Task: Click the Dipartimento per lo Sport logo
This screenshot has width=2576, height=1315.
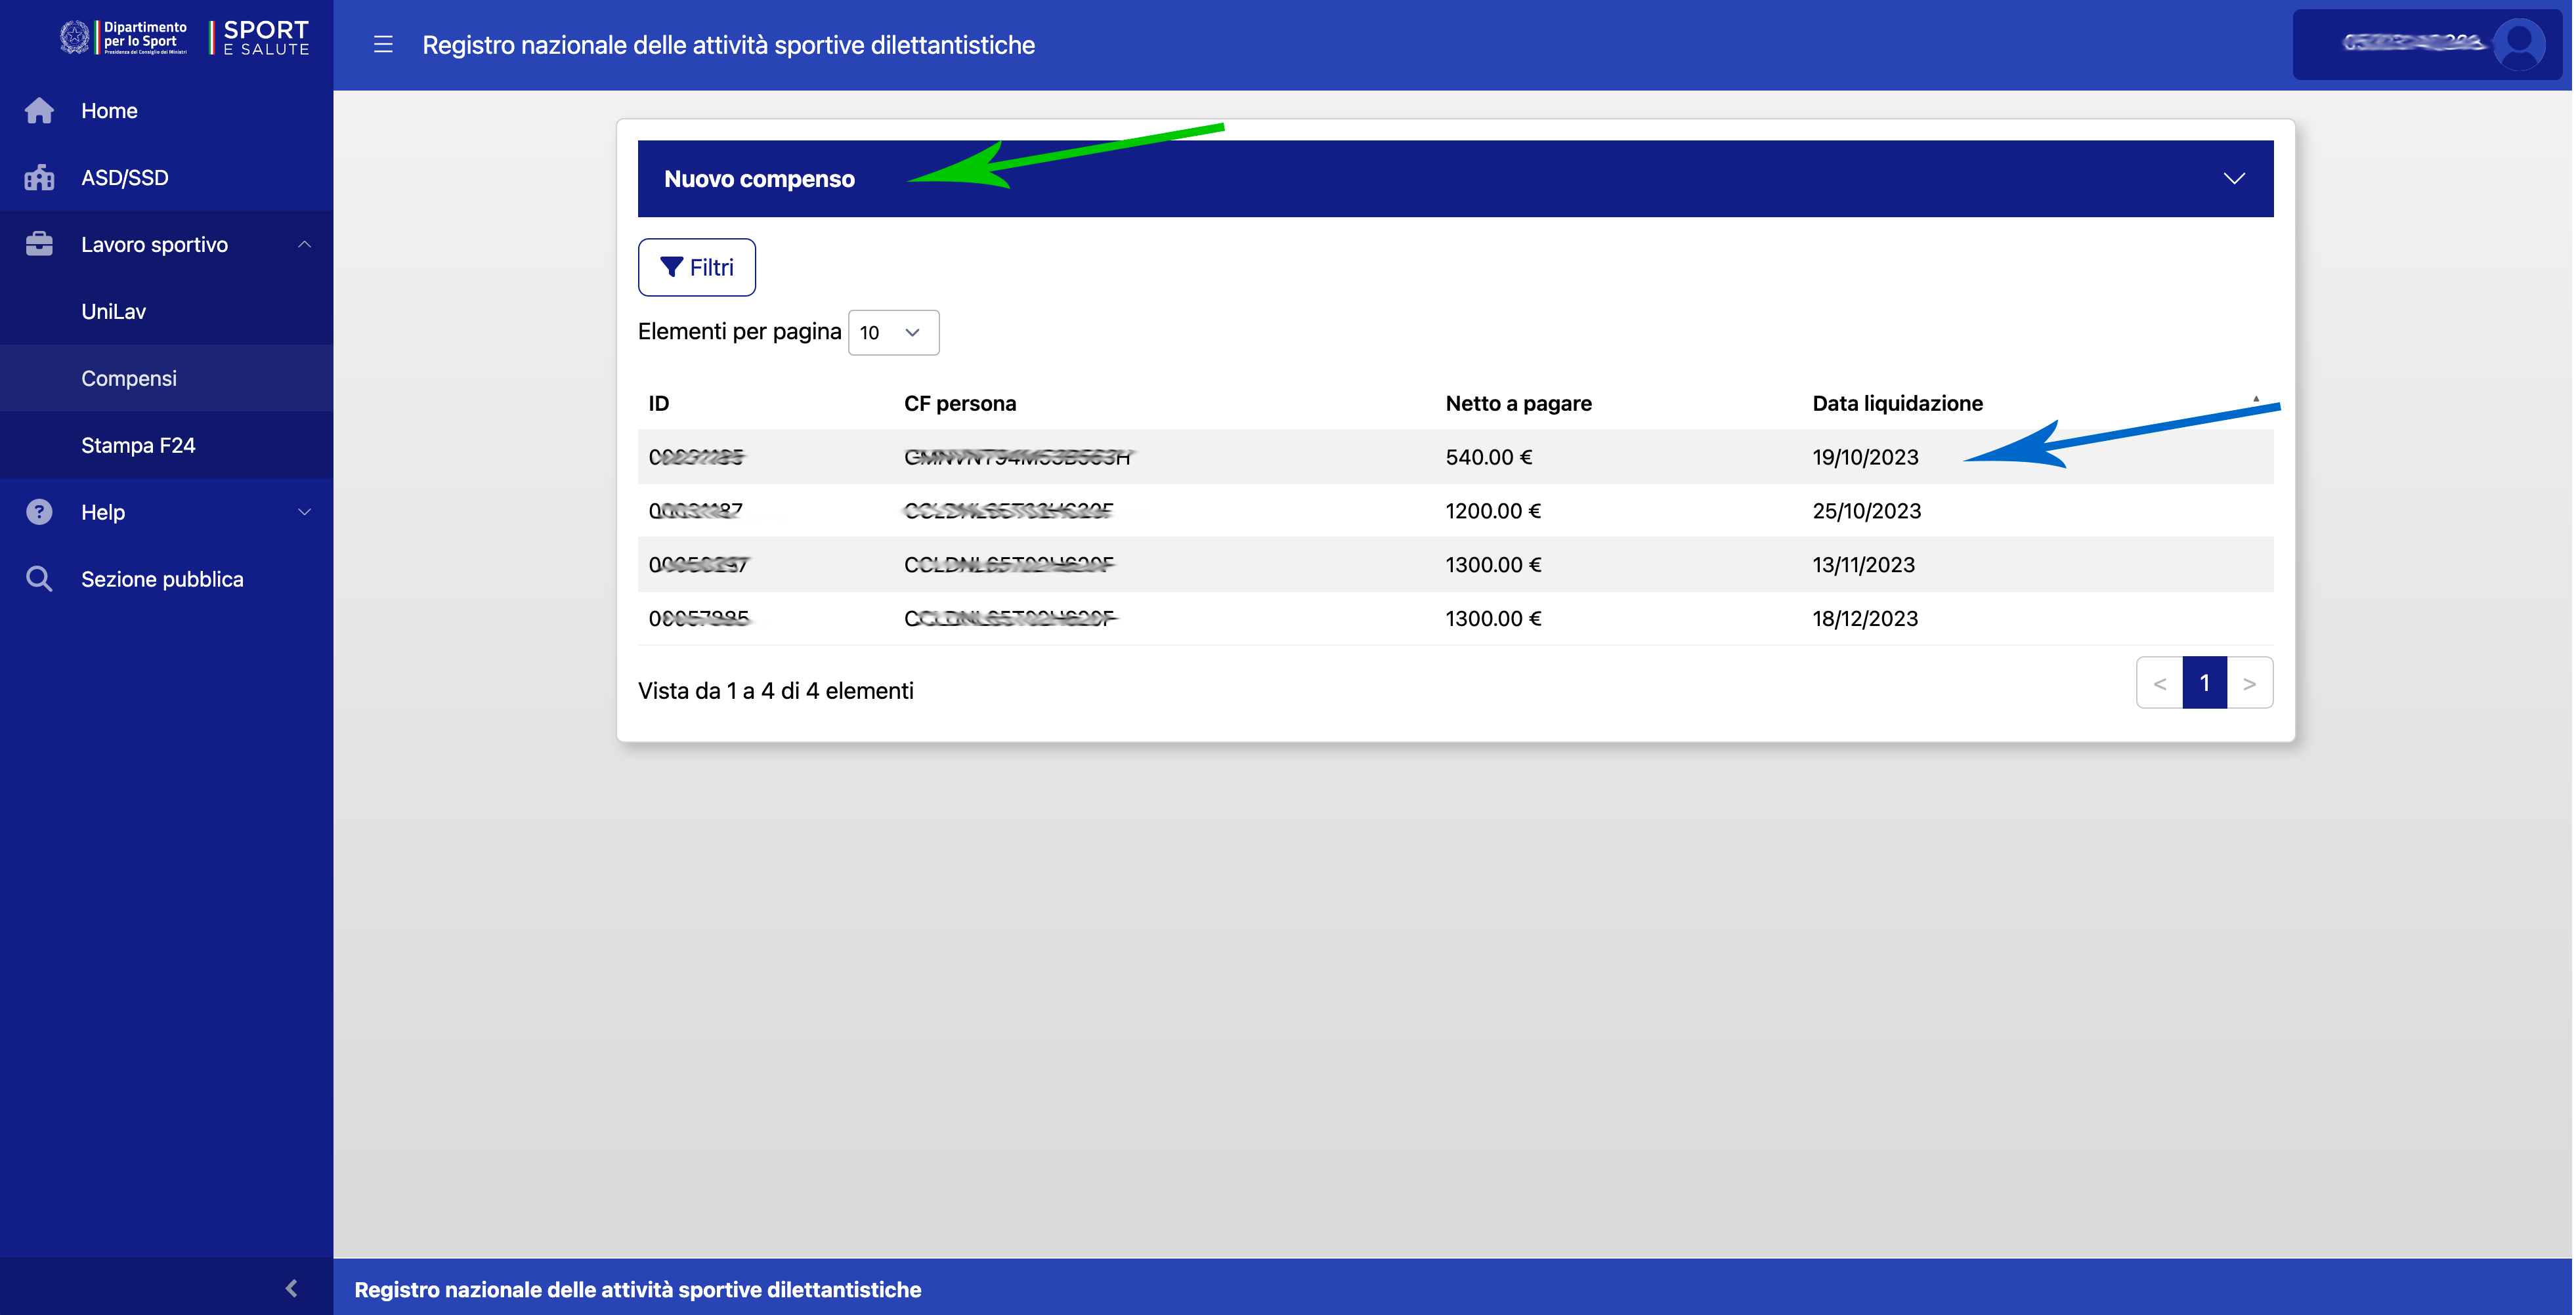Action: (x=125, y=37)
